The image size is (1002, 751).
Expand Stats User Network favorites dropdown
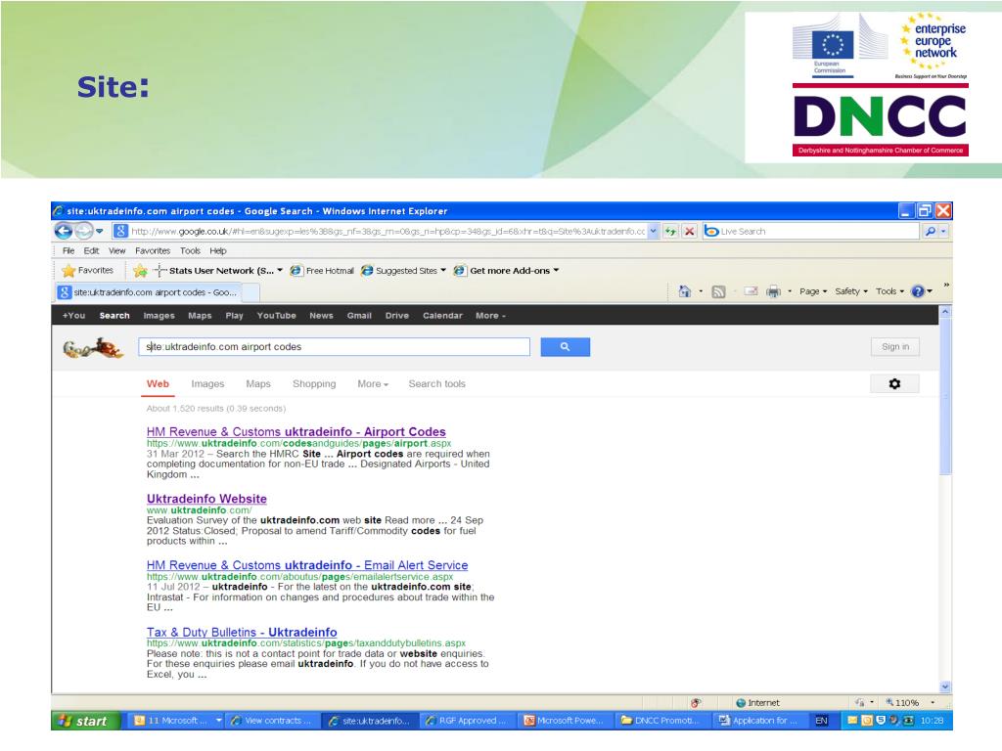pos(279,271)
